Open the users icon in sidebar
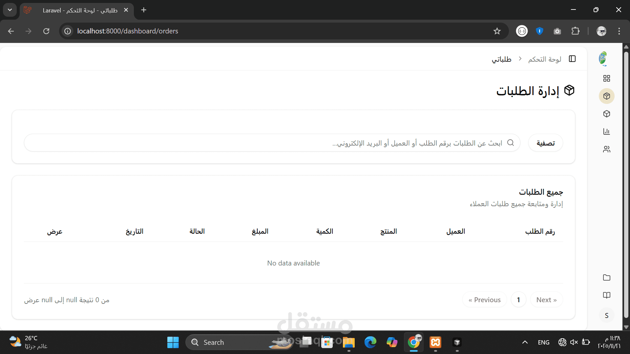 click(x=606, y=149)
